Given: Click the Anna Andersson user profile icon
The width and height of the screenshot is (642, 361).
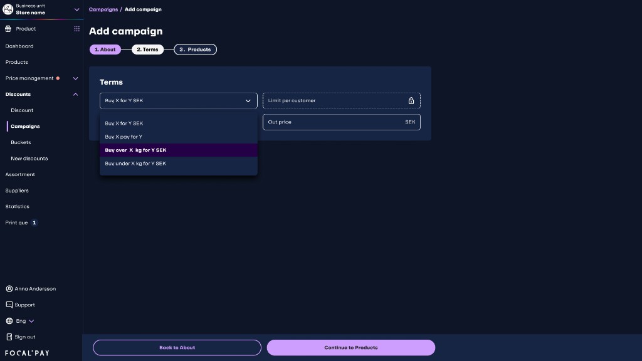Looking at the screenshot, I should pyautogui.click(x=9, y=289).
